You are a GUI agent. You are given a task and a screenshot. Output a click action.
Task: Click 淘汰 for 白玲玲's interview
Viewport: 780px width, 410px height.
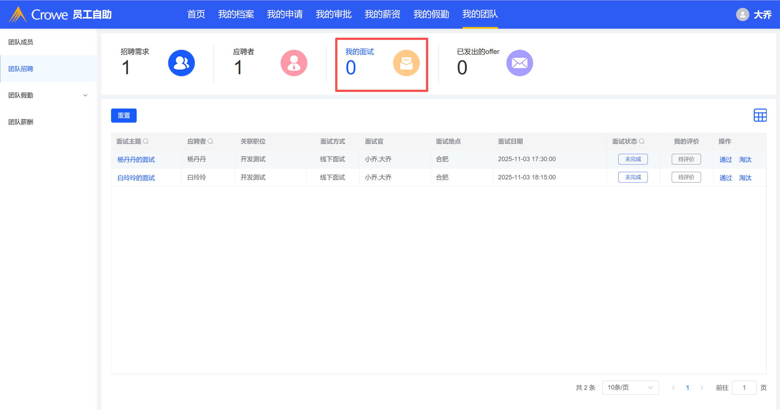[x=745, y=178]
